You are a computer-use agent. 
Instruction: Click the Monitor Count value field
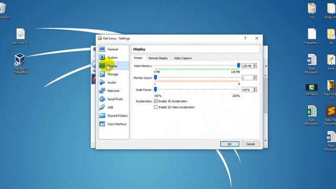pos(247,78)
